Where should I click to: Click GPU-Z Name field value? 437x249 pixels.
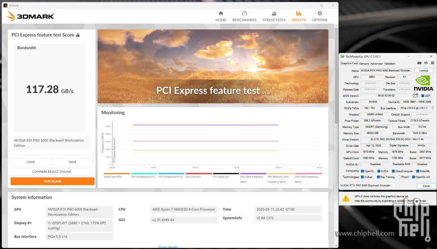coord(386,71)
